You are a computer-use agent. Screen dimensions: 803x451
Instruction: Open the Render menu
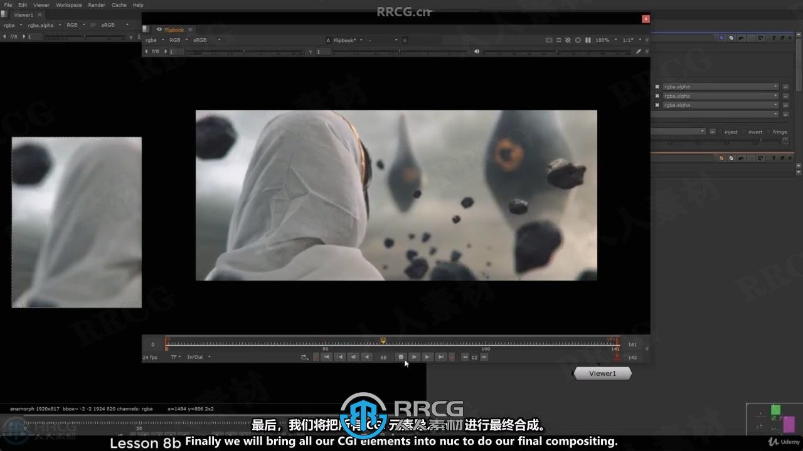click(x=97, y=5)
